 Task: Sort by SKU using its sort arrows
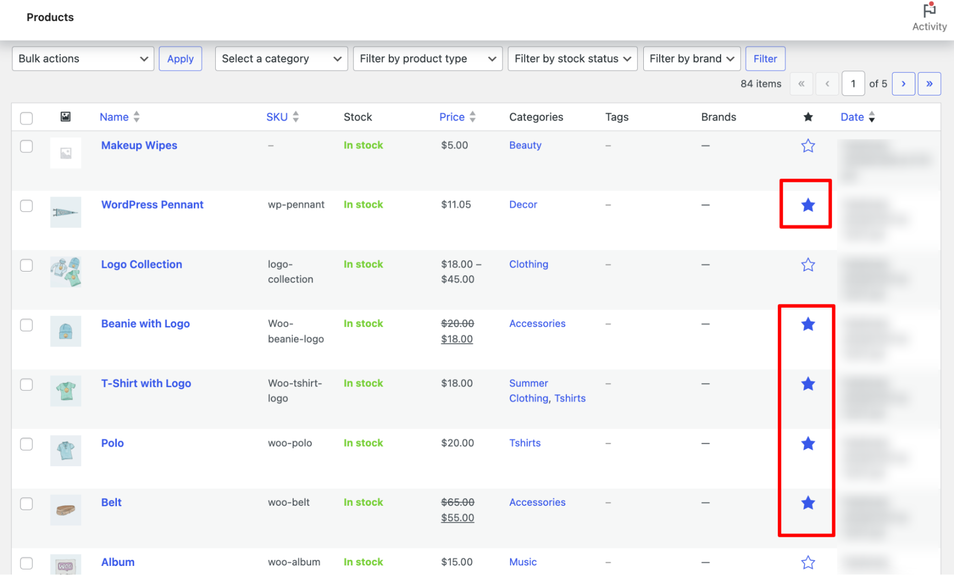point(295,117)
